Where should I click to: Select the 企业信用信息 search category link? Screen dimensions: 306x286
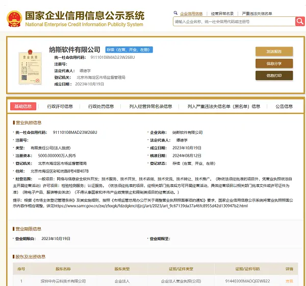click(191, 13)
